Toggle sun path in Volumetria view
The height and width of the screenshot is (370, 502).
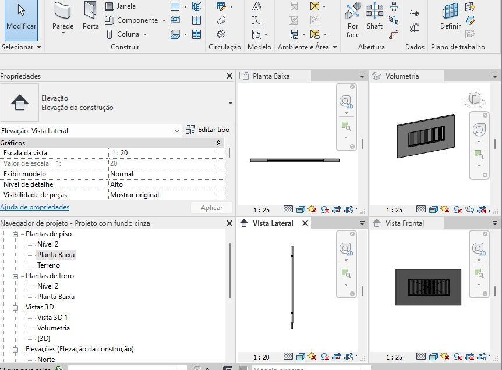(x=445, y=209)
